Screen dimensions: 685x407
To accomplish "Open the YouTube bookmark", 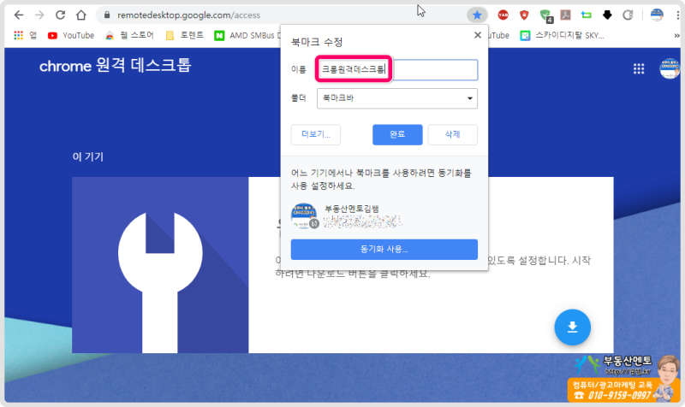I will pos(71,35).
